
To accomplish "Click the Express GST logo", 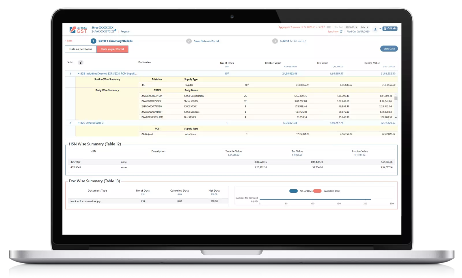I will [x=78, y=30].
